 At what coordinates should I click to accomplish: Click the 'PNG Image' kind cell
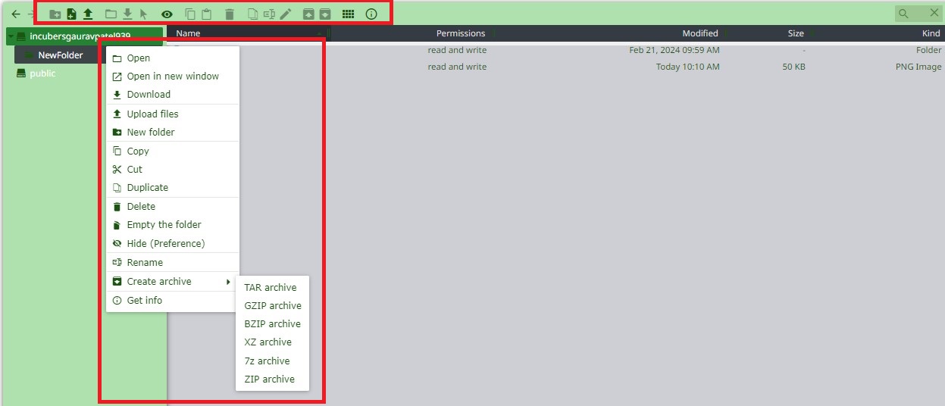pos(918,67)
